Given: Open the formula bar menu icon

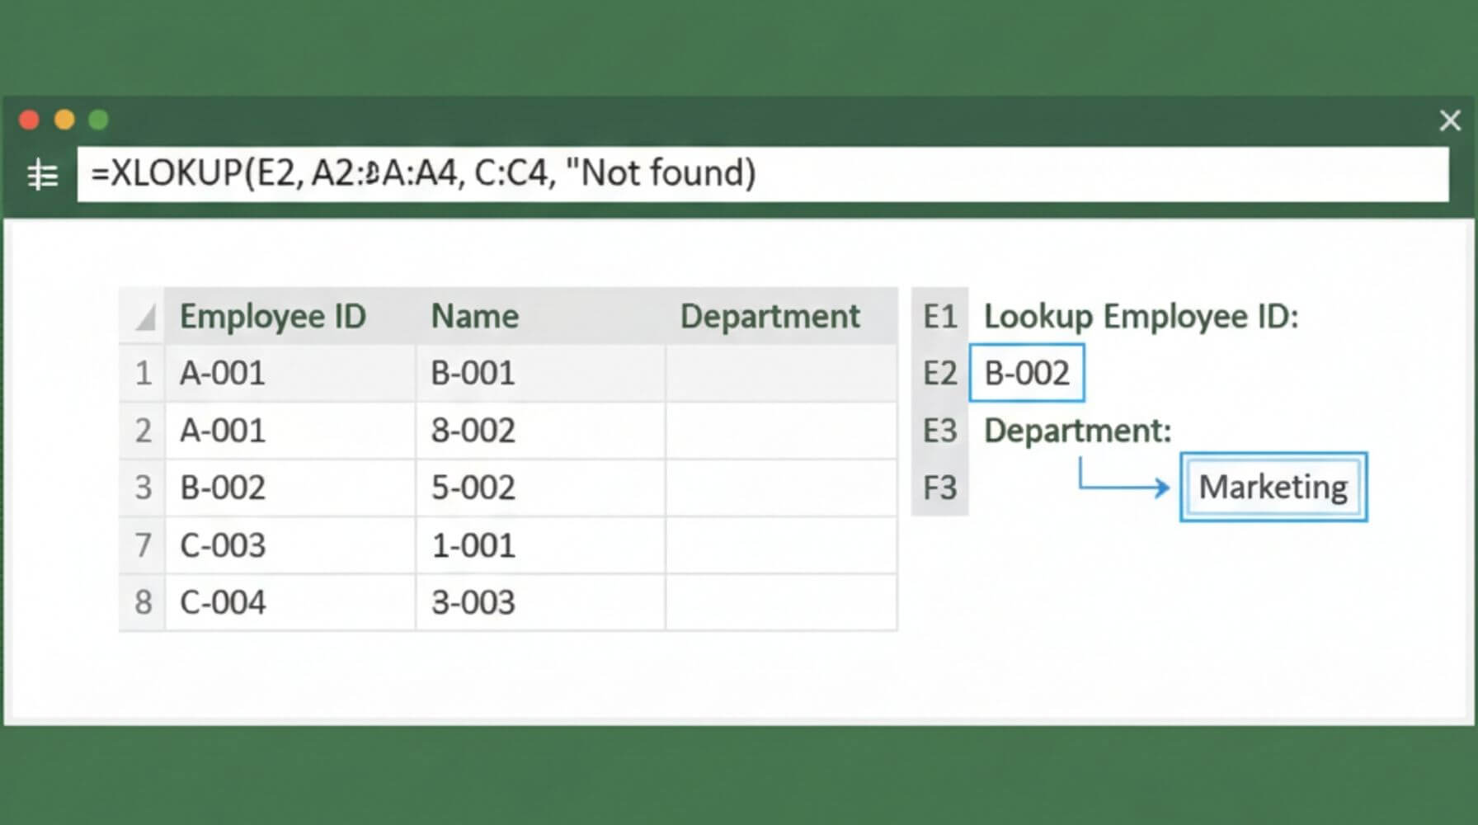Looking at the screenshot, I should 42,175.
